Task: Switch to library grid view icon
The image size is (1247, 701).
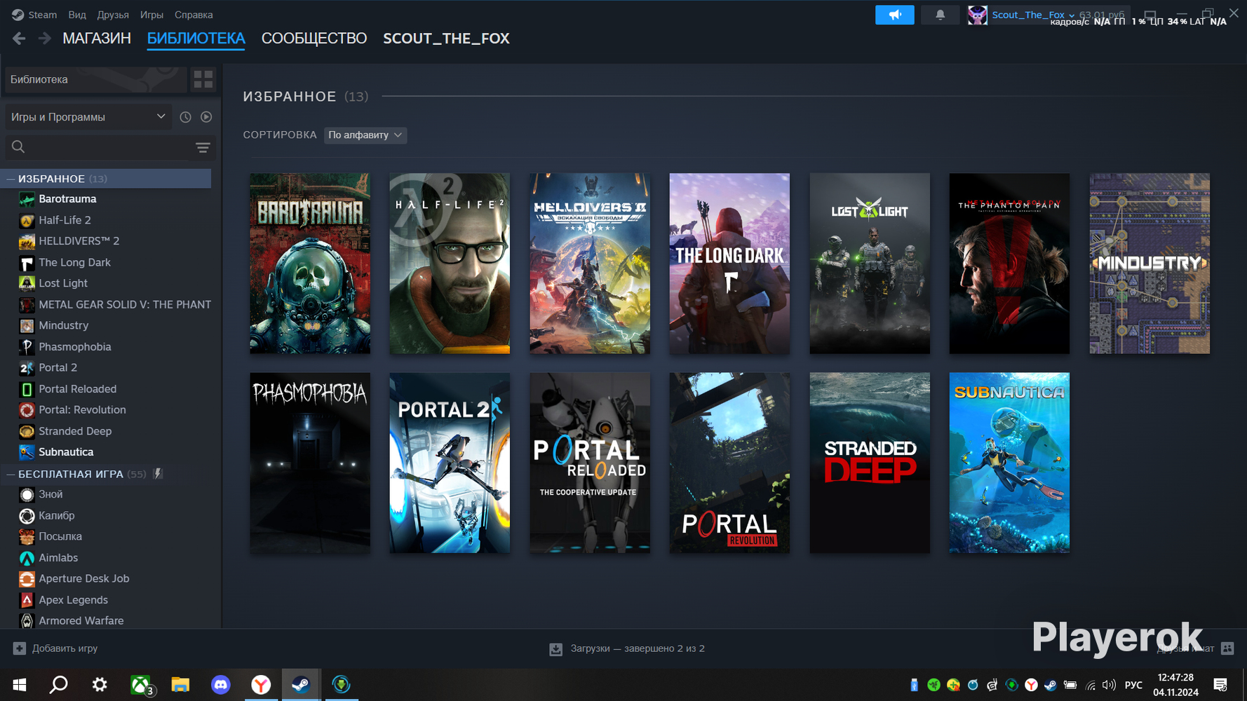Action: [203, 79]
